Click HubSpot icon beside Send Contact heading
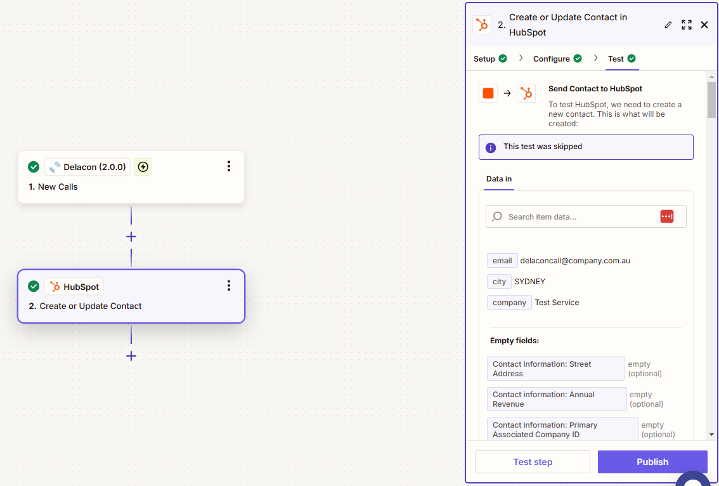The height and width of the screenshot is (486, 719). [x=526, y=93]
